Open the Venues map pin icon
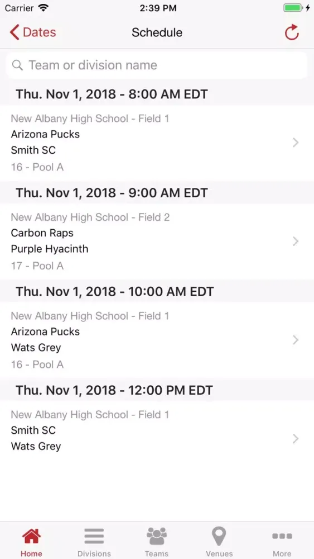The height and width of the screenshot is (559, 314). point(219,536)
